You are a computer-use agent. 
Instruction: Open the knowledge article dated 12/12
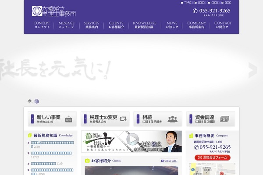(51, 153)
